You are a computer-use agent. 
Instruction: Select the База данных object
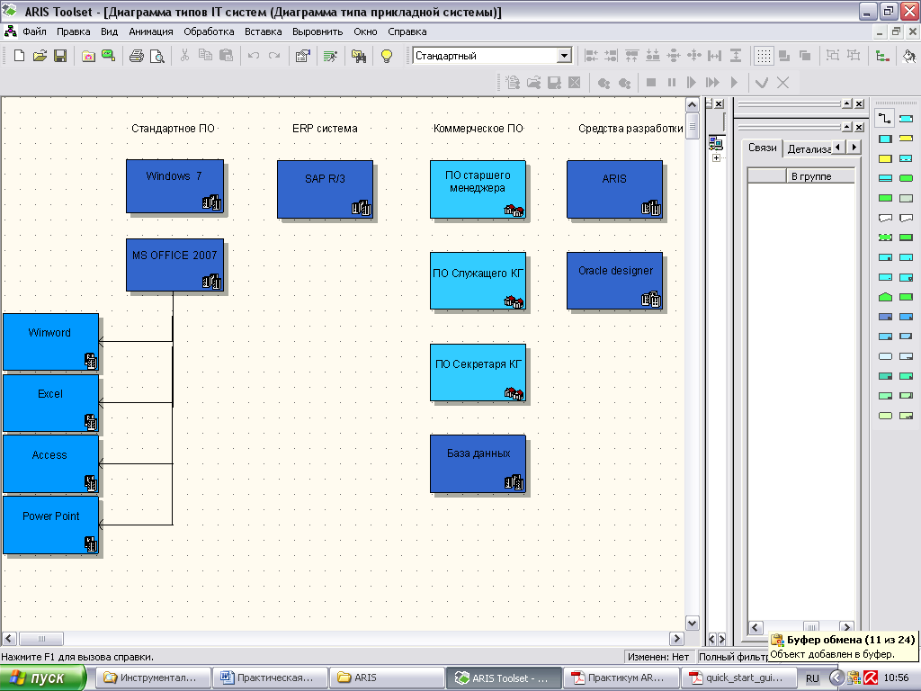[x=478, y=463]
